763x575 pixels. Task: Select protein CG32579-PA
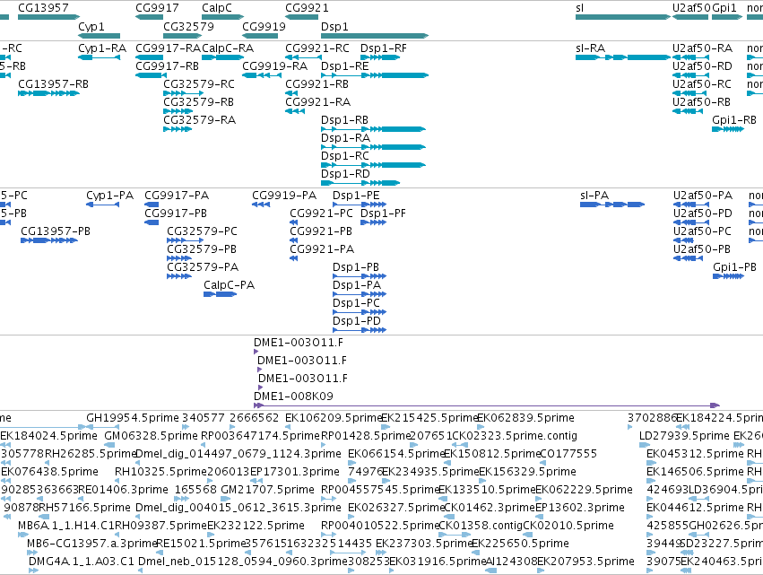[179, 276]
